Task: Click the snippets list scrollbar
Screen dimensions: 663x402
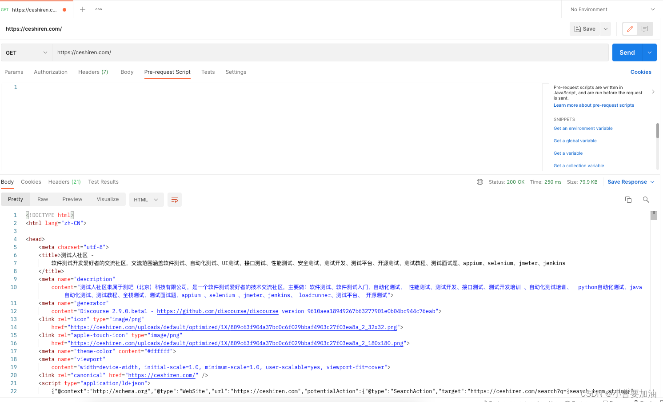Action: 658,131
